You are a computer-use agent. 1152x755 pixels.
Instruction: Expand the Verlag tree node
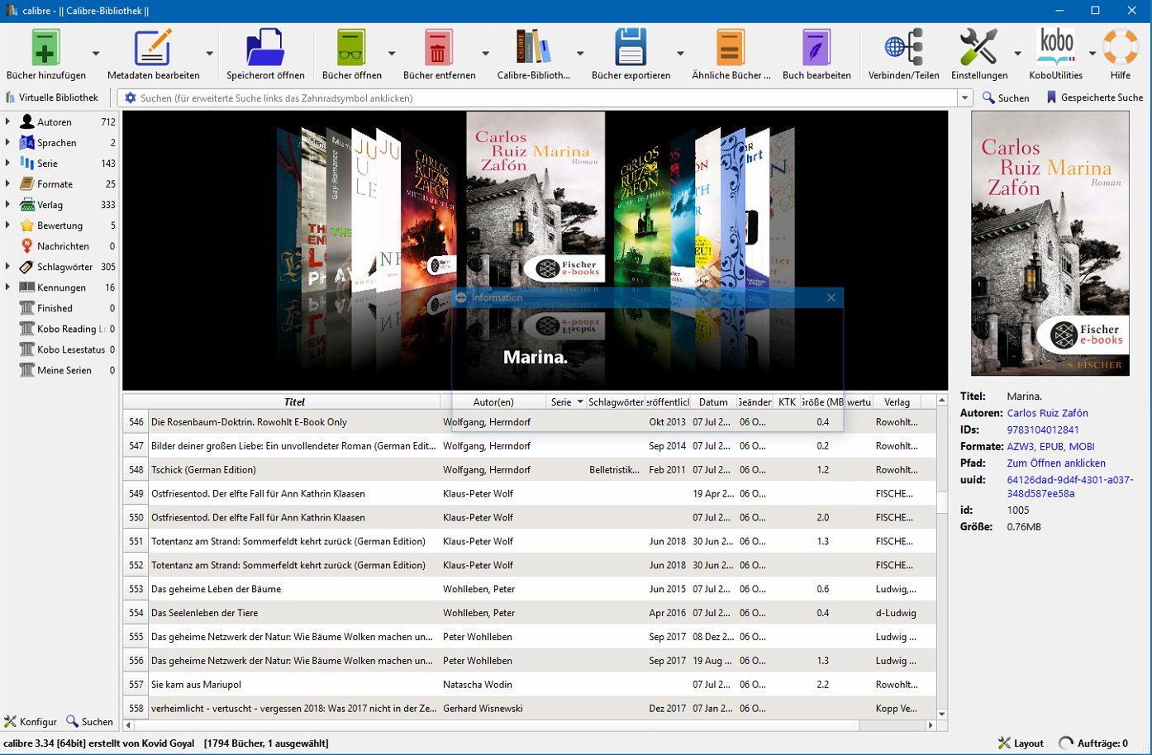7,204
